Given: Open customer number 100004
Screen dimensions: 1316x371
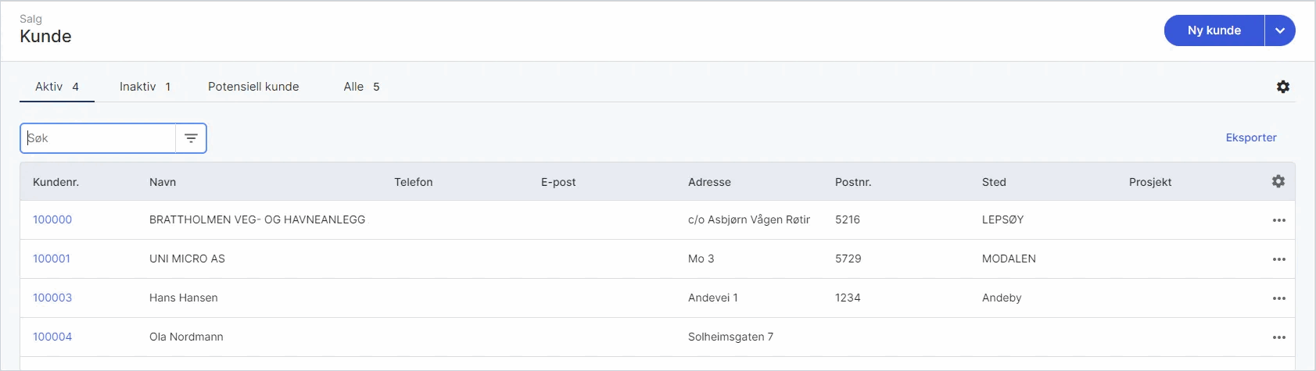Looking at the screenshot, I should tap(52, 337).
